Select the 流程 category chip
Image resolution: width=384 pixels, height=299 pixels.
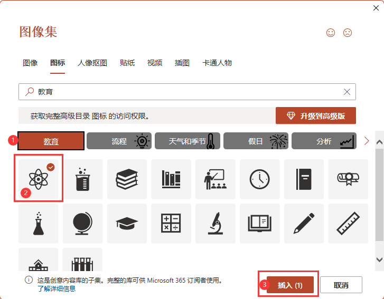(119, 141)
